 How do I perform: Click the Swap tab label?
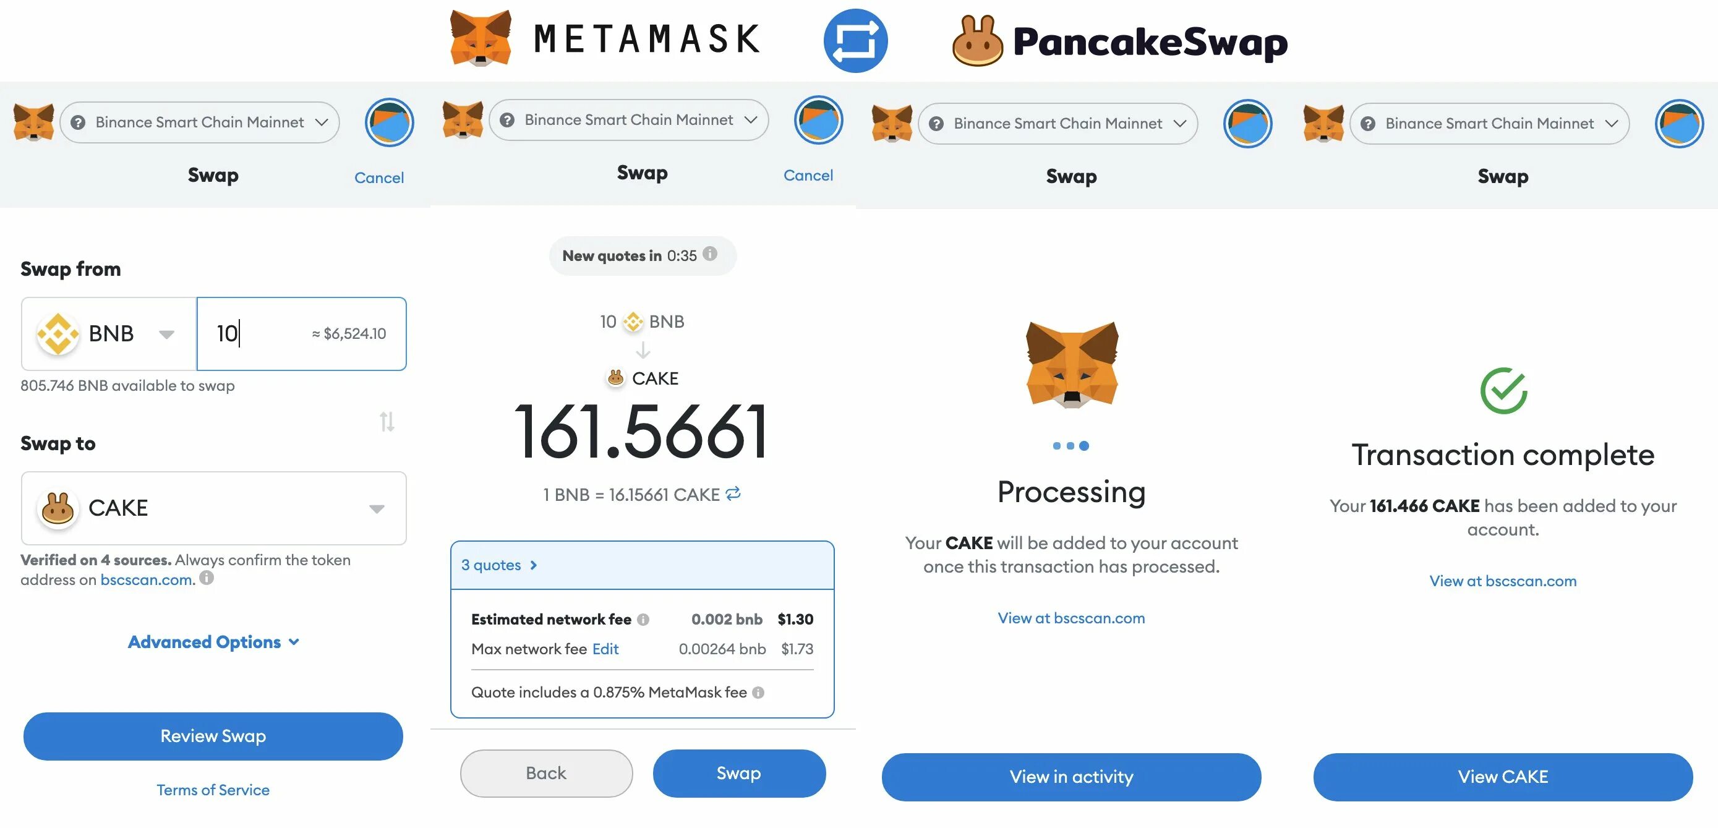[x=213, y=175]
